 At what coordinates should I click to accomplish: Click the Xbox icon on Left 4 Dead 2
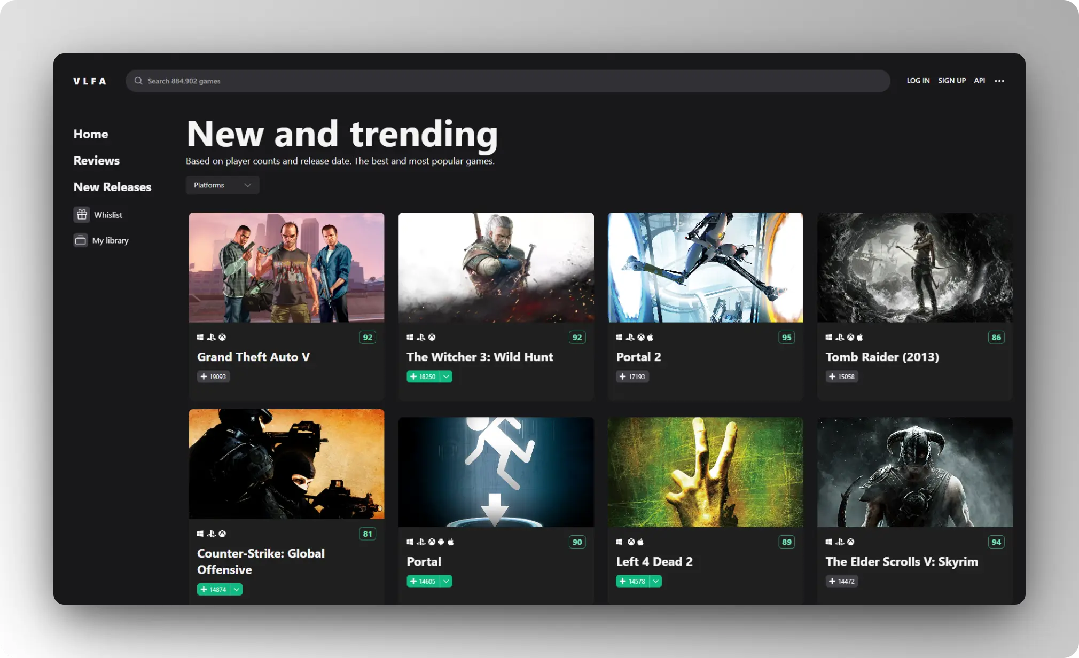coord(631,542)
